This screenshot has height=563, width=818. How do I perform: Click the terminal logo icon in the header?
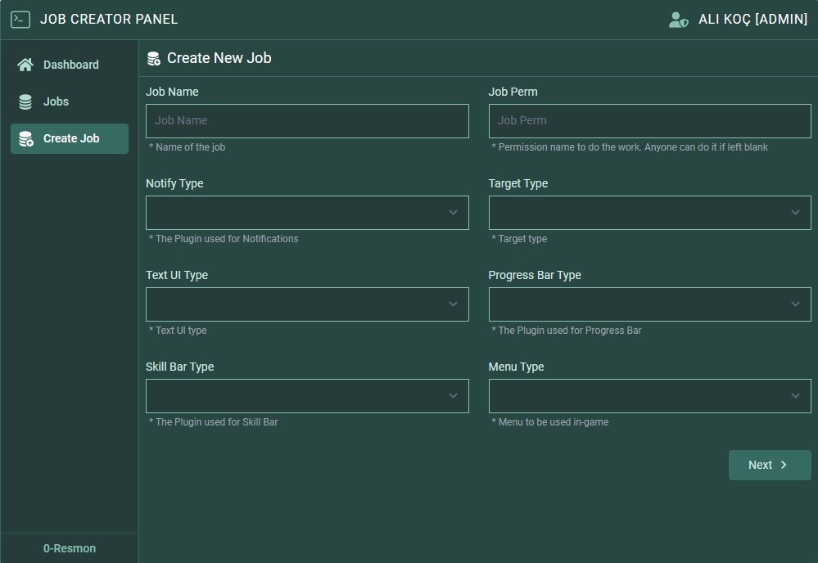[20, 20]
